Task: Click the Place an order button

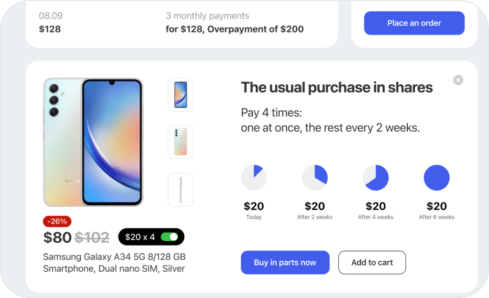Action: click(x=414, y=23)
